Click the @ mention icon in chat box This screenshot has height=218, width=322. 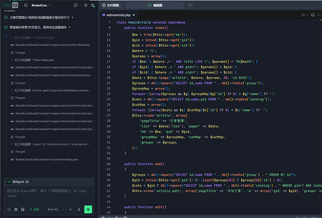click(9, 210)
